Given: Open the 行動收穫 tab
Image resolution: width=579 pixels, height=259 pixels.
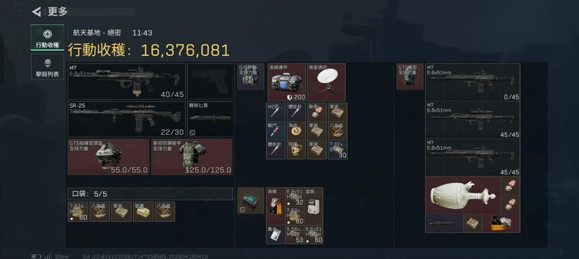Looking at the screenshot, I should tap(47, 38).
